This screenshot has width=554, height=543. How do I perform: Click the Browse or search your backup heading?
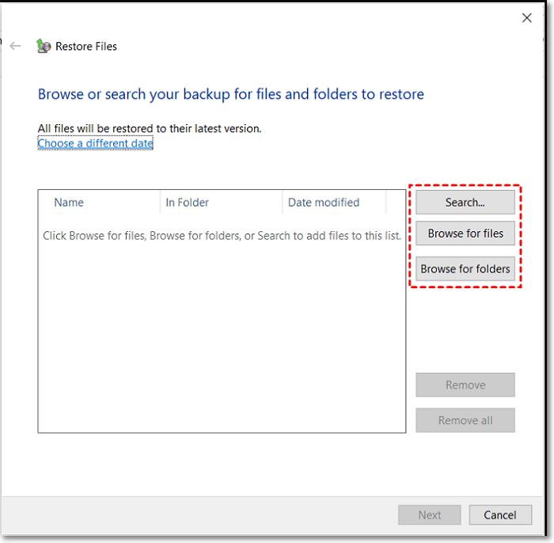pyautogui.click(x=231, y=94)
